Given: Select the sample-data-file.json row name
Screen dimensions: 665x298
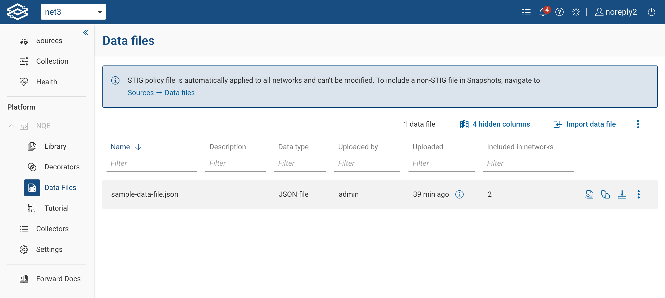Looking at the screenshot, I should point(145,194).
